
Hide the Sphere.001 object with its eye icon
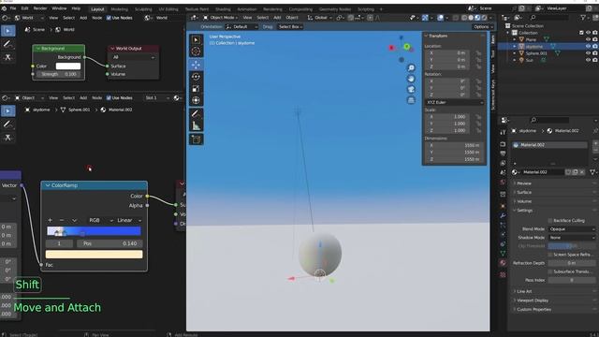[x=589, y=53]
